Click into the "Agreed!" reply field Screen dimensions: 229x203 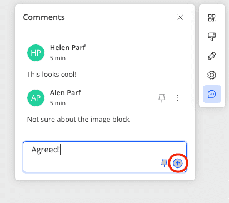(104, 157)
